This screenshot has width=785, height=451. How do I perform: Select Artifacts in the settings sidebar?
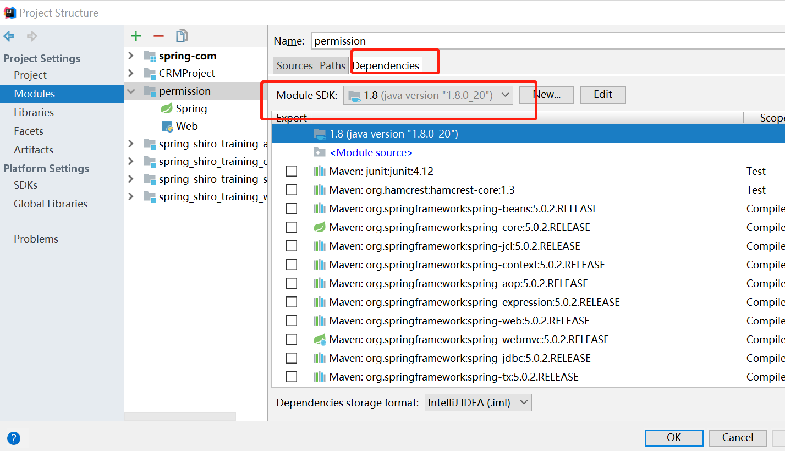coord(34,150)
